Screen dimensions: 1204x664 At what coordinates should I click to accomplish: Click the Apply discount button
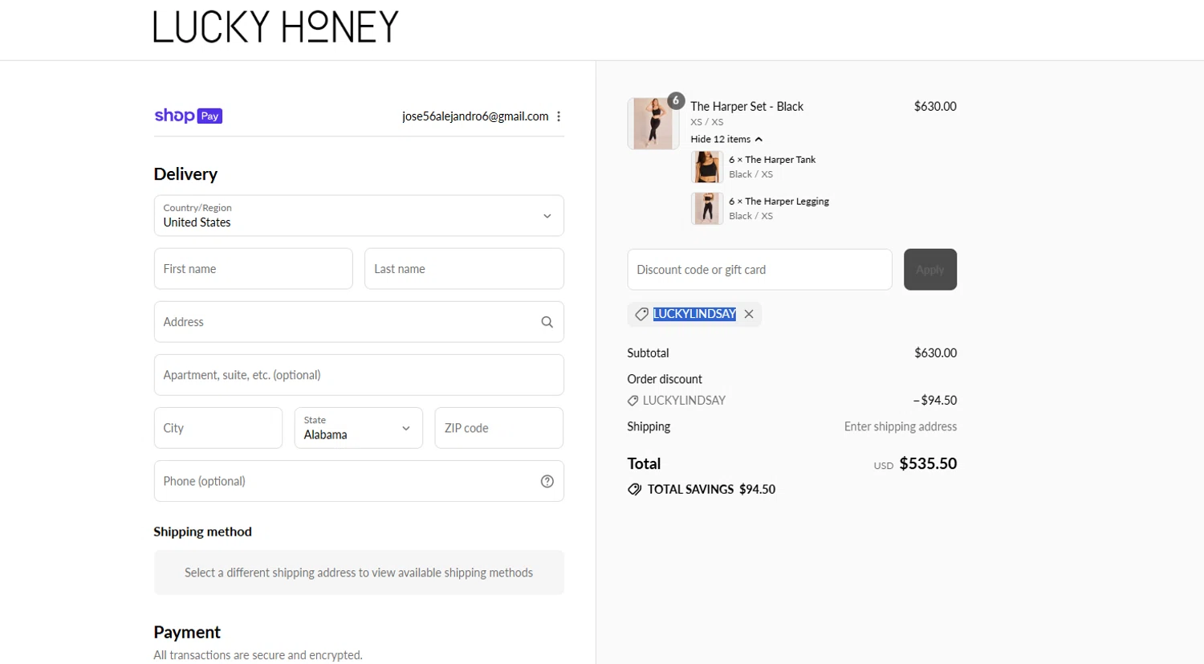(930, 270)
